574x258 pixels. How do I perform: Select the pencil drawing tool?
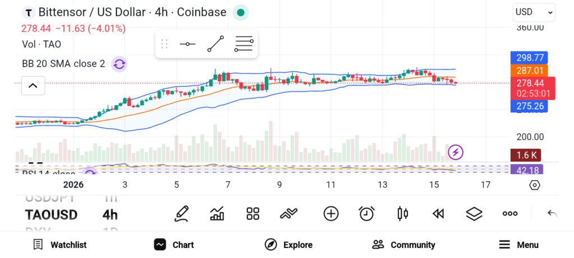(x=182, y=214)
